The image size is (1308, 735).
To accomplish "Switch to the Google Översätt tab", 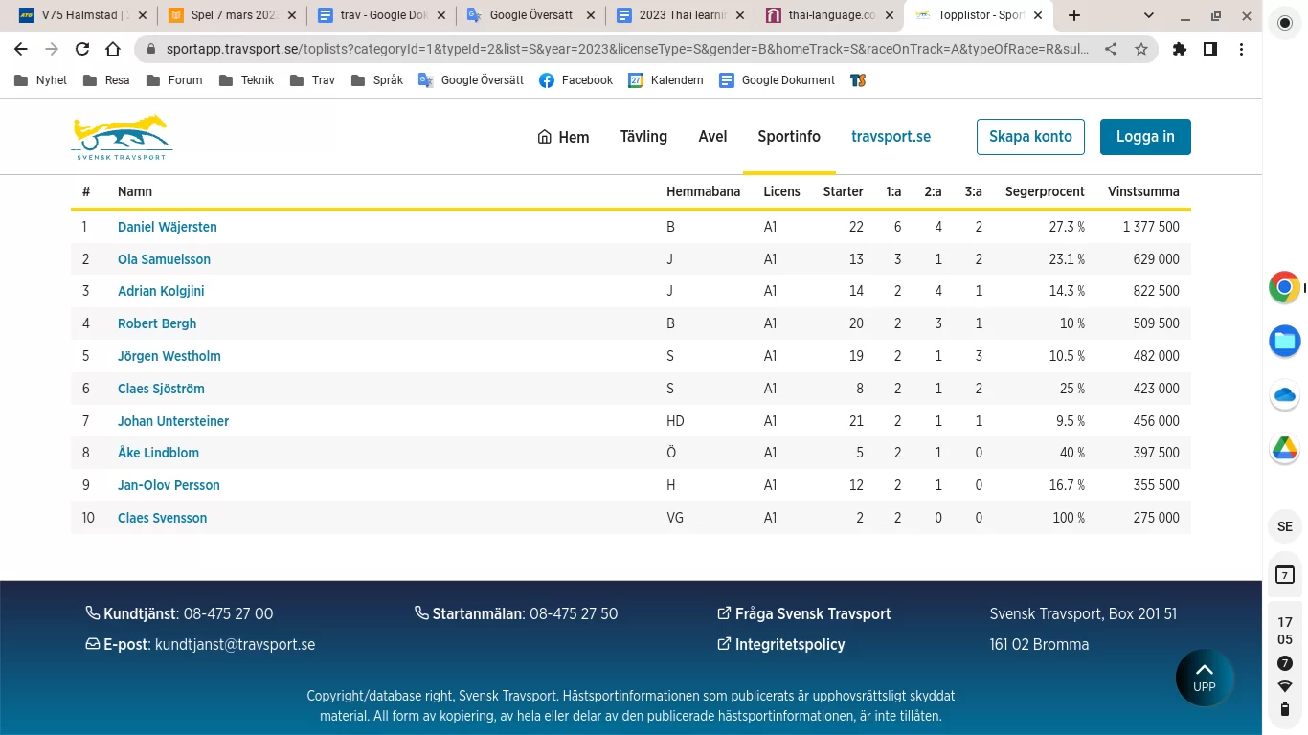I will pos(530,15).
